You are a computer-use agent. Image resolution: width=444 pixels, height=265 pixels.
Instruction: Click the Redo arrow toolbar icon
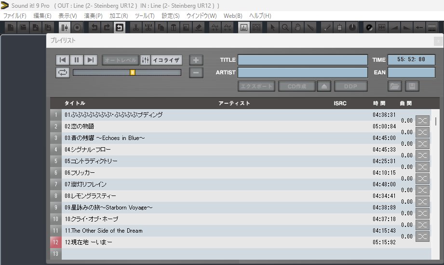107,28
